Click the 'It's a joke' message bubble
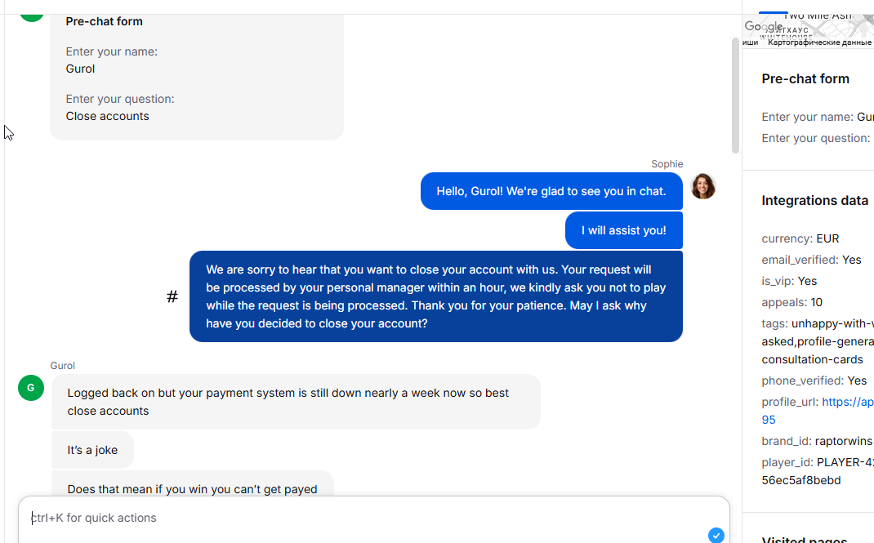Image resolution: width=874 pixels, height=543 pixels. point(92,450)
